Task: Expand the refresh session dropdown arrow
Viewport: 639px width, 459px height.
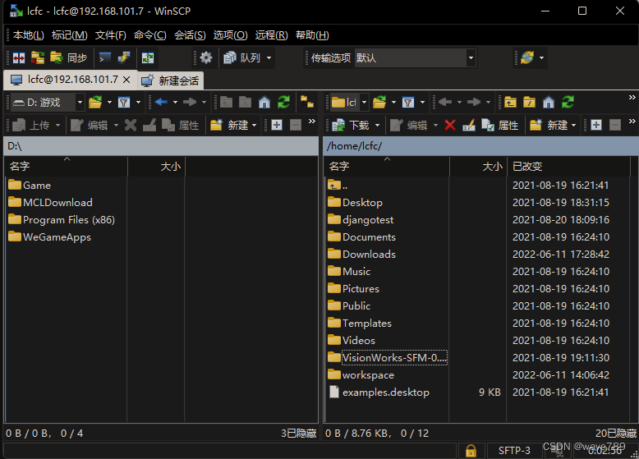Action: click(541, 57)
